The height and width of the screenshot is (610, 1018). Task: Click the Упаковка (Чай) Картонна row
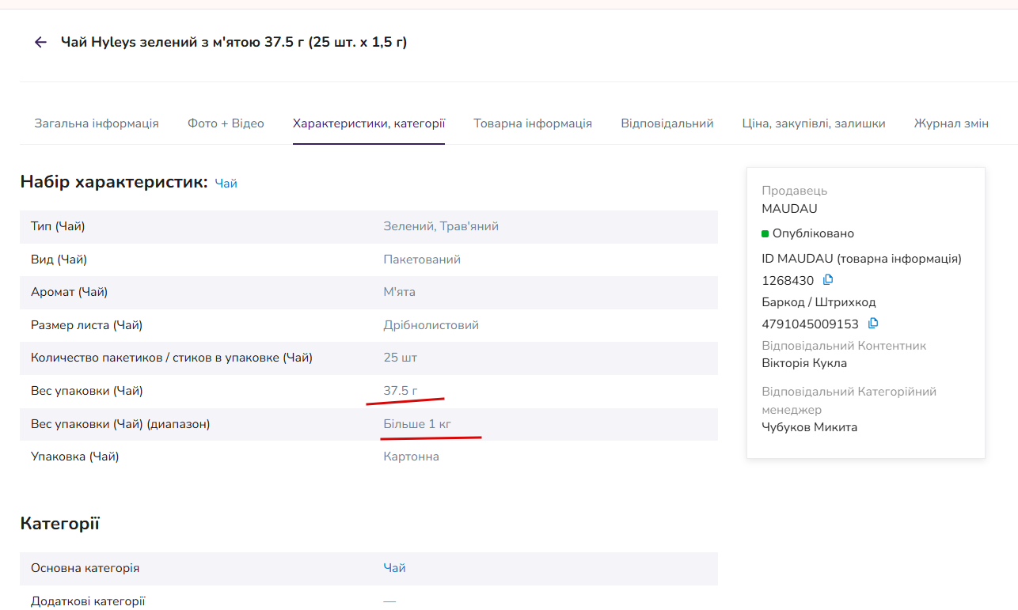coord(369,457)
